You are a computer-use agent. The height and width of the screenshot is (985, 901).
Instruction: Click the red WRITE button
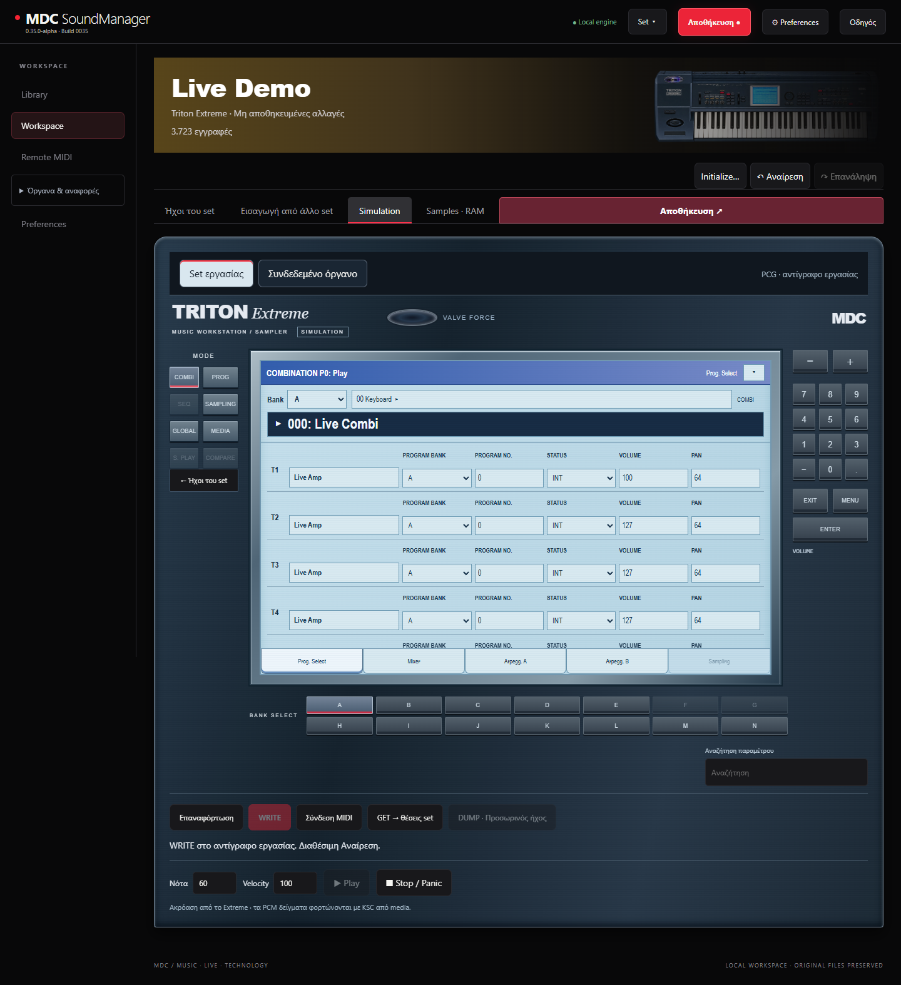pos(270,818)
